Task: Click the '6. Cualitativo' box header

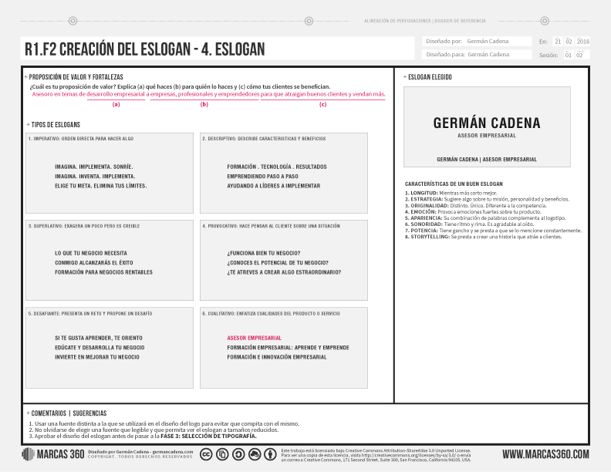Action: [x=271, y=313]
